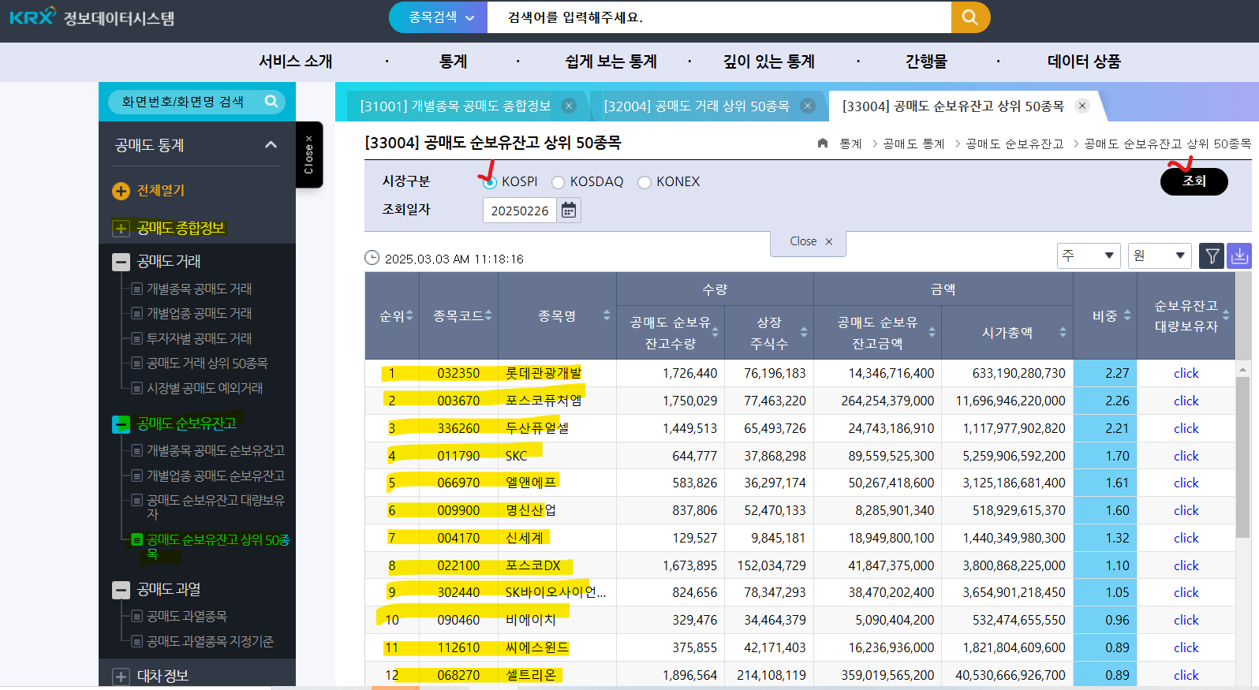Click magnifier in screen number search box
The width and height of the screenshot is (1259, 690).
[x=271, y=101]
